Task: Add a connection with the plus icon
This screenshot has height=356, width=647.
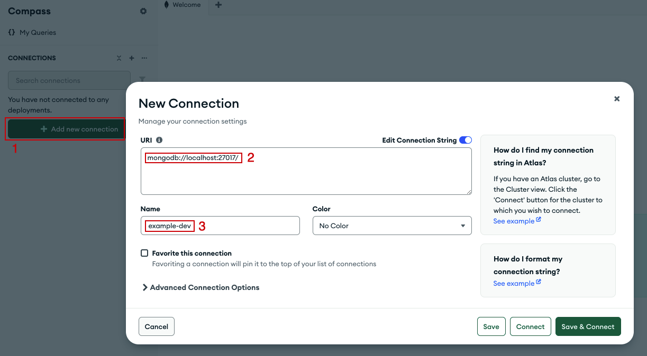Action: tap(131, 58)
